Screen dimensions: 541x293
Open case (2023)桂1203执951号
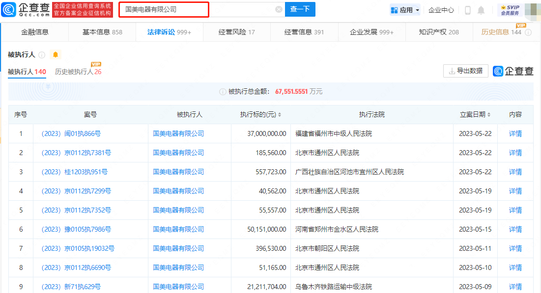coord(75,172)
